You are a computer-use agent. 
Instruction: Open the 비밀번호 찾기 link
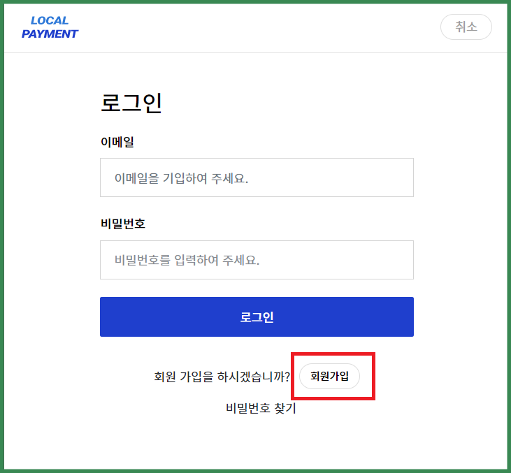(x=261, y=408)
